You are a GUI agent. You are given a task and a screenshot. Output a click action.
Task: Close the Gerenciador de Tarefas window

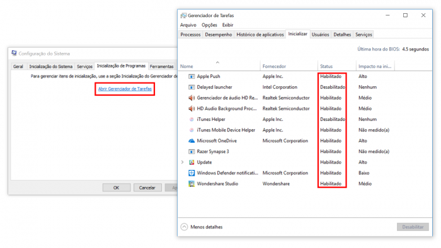(423, 16)
